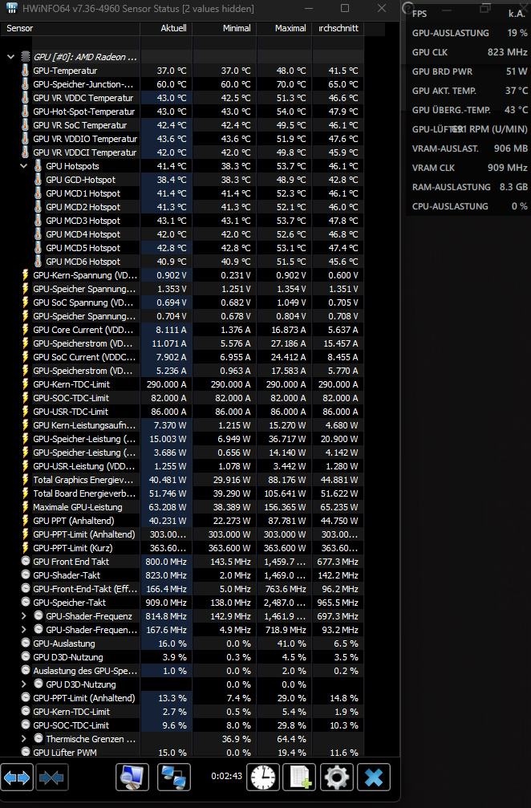The width and height of the screenshot is (531, 808).
Task: Select the Total Graphics Energiev... row
Action: tap(182, 480)
